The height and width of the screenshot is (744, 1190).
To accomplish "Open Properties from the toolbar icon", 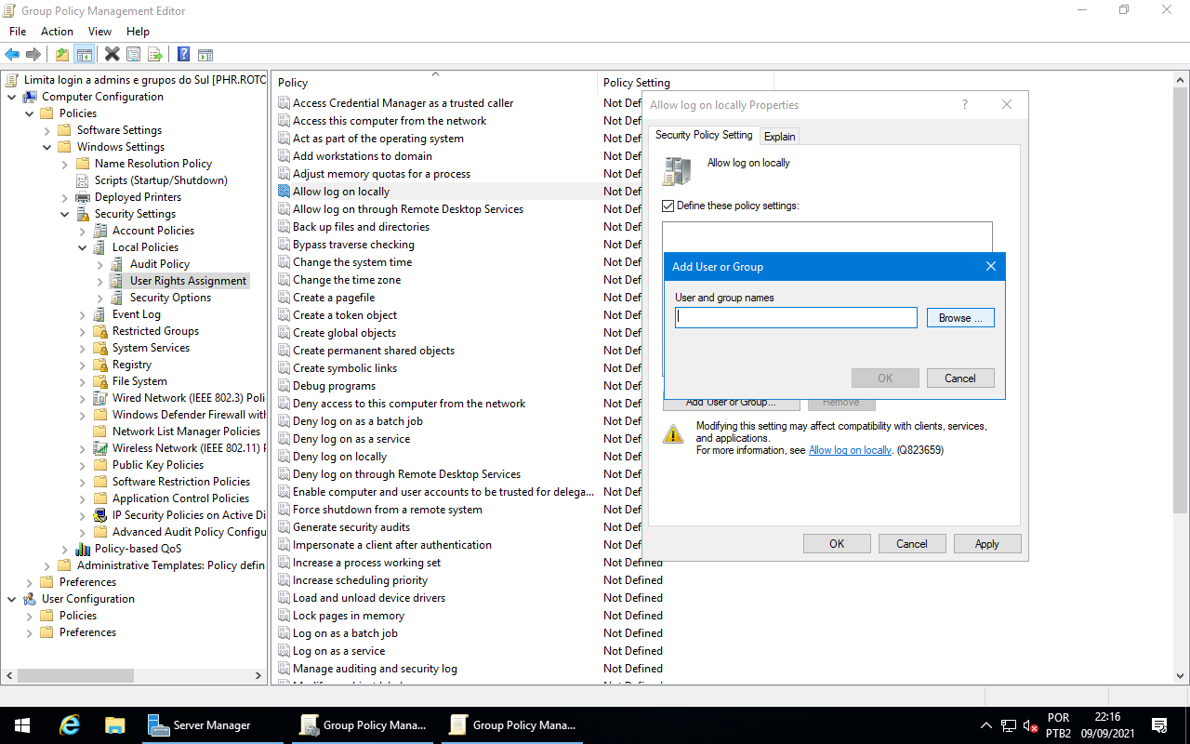I will click(134, 55).
